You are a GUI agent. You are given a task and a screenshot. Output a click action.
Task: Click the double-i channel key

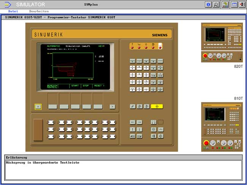tap(154, 122)
